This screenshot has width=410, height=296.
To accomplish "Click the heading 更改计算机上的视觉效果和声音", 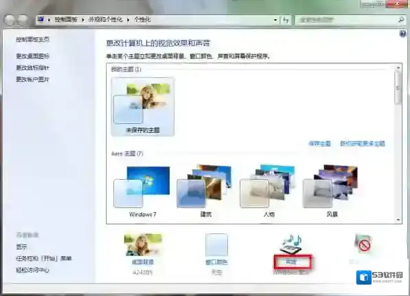I will [158, 43].
